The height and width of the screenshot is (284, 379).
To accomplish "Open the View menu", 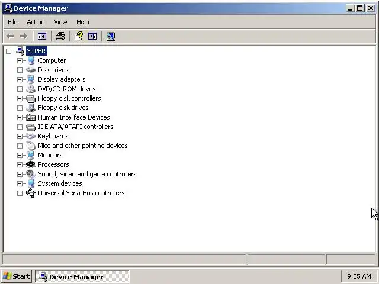I will [x=60, y=22].
